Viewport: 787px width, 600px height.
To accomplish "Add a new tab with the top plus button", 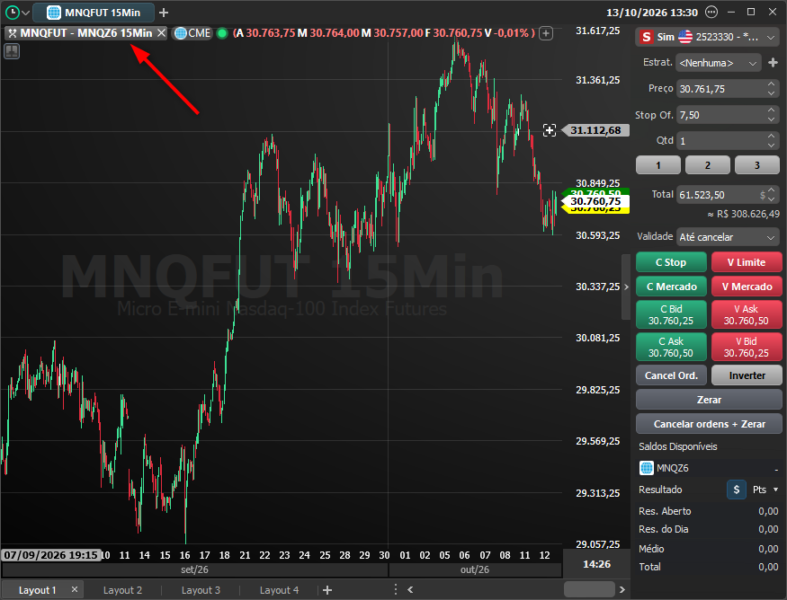I will [164, 13].
